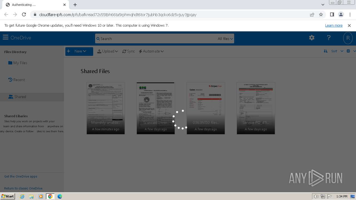The height and width of the screenshot is (200, 356).
Task: Reload the page
Action: point(24,14)
